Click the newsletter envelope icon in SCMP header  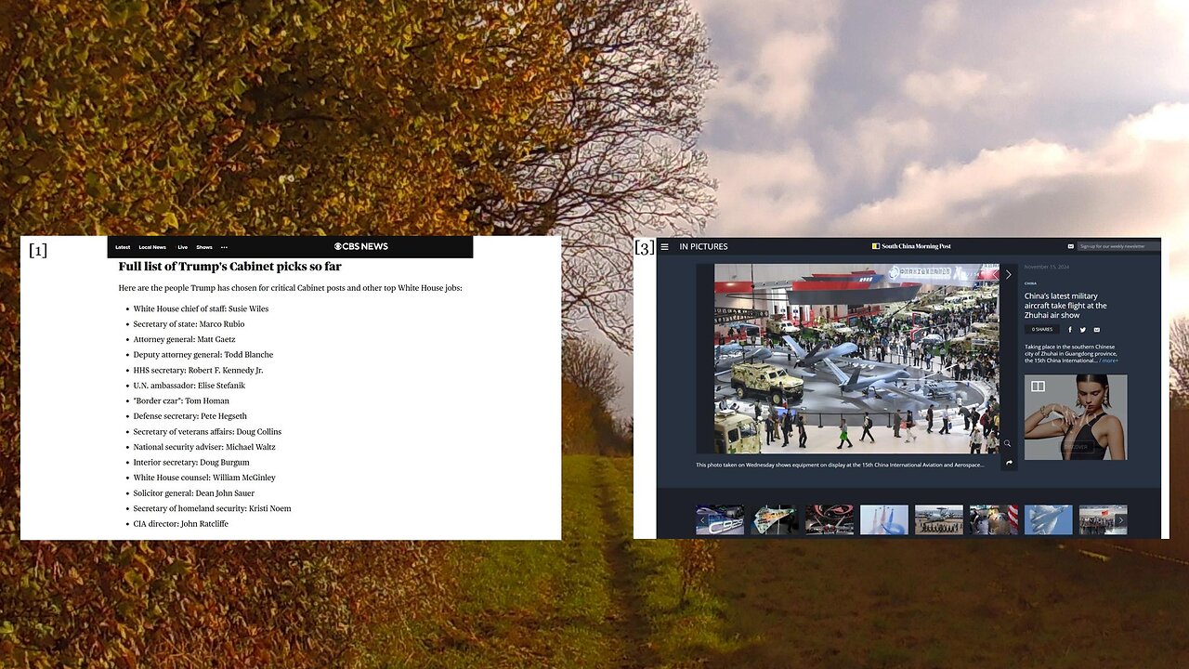pos(1071,246)
